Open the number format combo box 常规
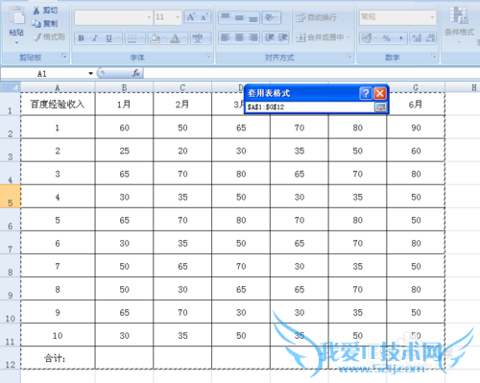The width and height of the screenshot is (480, 383). coord(397,17)
